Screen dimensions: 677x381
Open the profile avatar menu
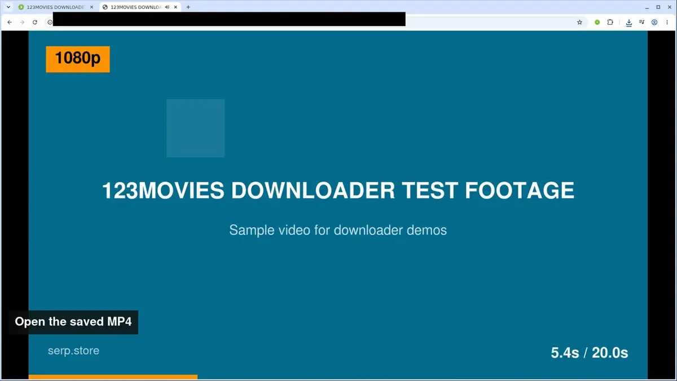(x=654, y=22)
